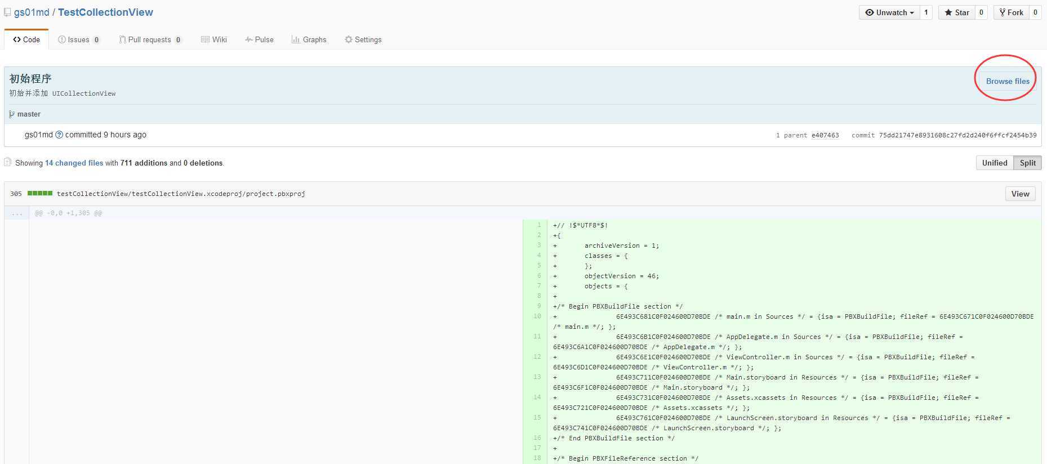Click the "Begin PBXBuildFile section" comment line

click(x=618, y=306)
